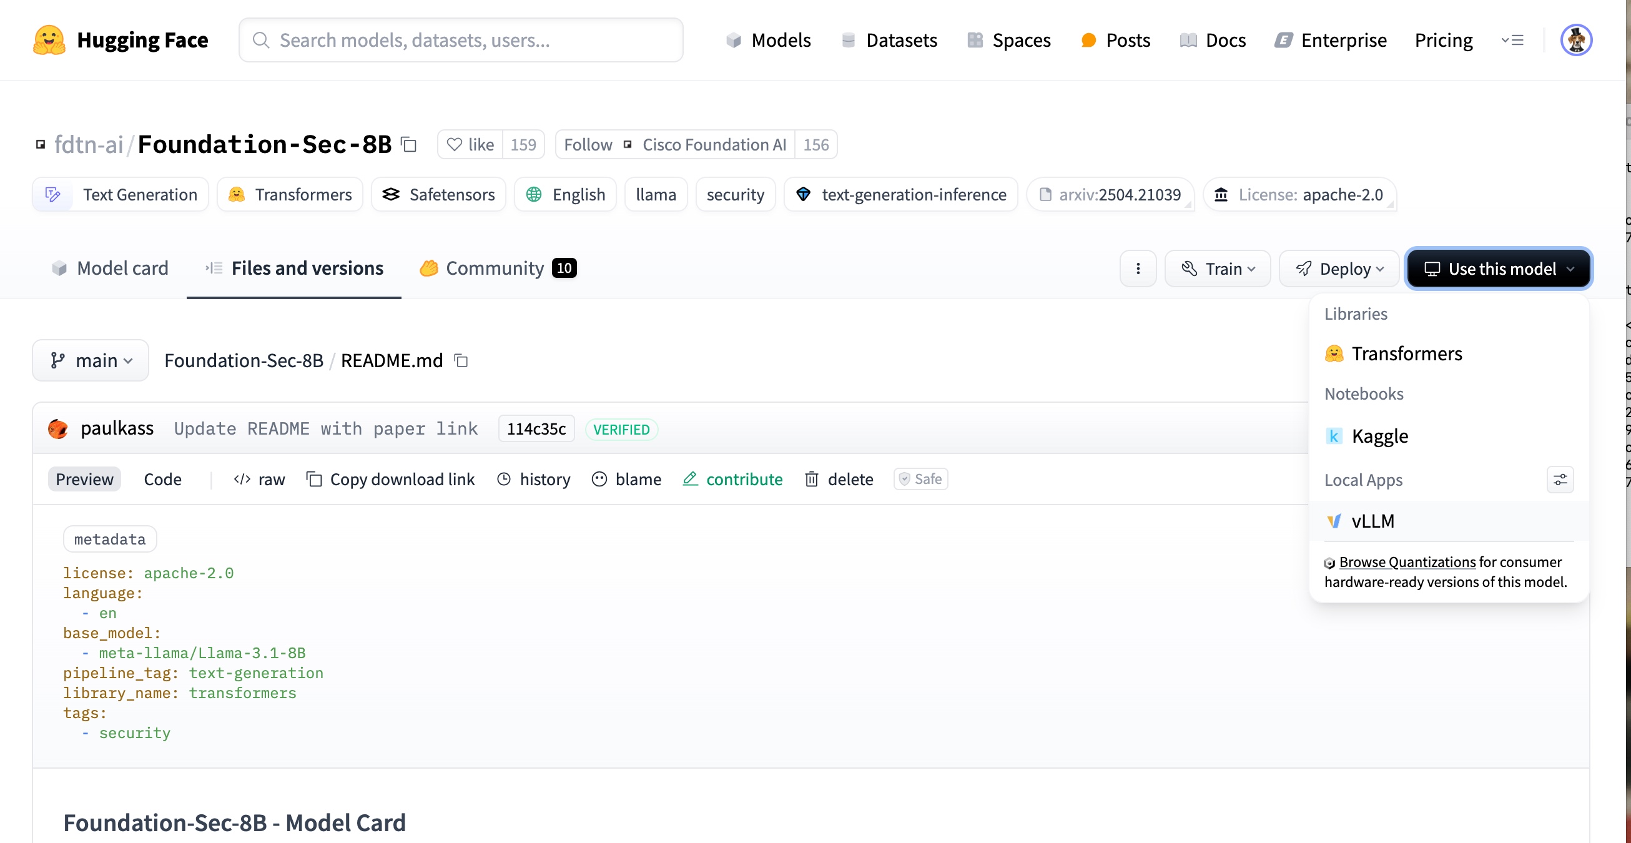Click the license building icon
Screen dimensions: 1631x843
(1221, 194)
